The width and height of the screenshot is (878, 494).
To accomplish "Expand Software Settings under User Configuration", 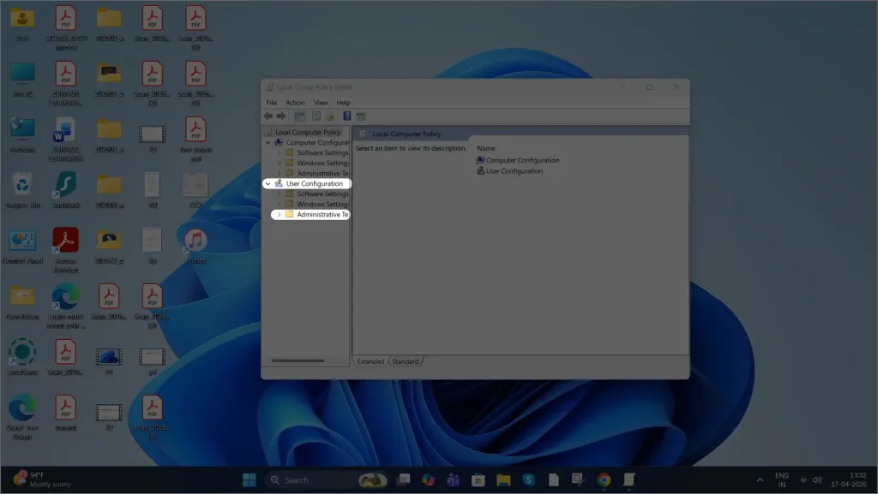I will (280, 193).
